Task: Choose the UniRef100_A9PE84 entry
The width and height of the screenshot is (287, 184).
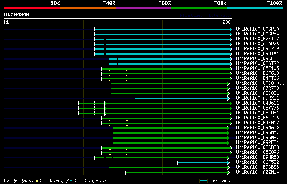Action: [257, 143]
